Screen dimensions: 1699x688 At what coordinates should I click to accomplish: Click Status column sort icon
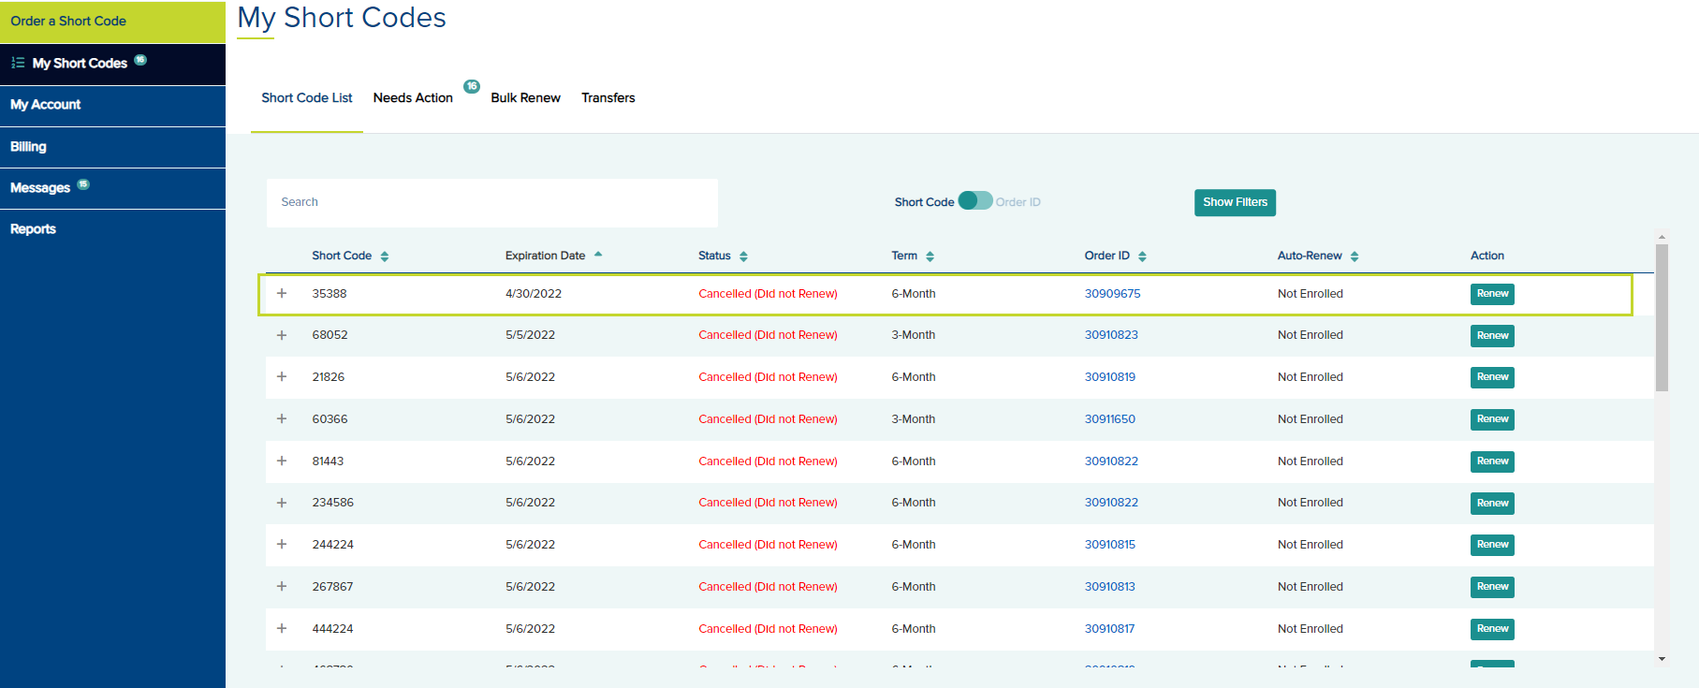[x=743, y=256]
